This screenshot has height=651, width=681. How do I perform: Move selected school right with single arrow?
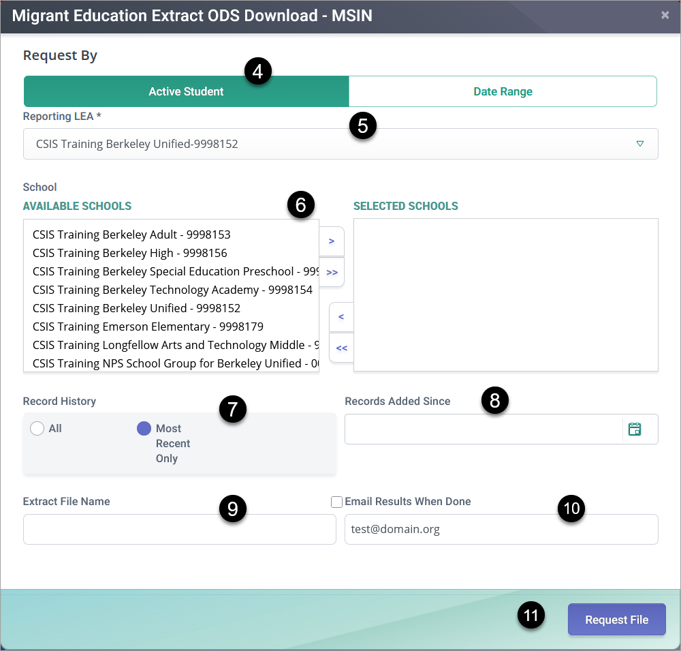point(332,241)
